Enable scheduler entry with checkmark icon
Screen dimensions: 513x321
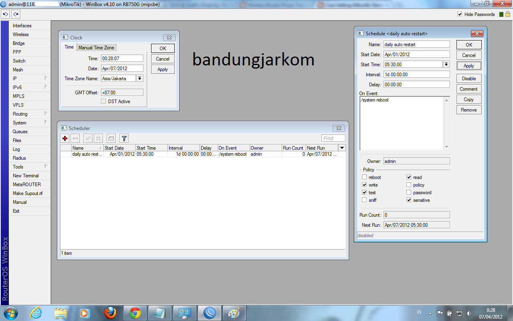coord(88,138)
